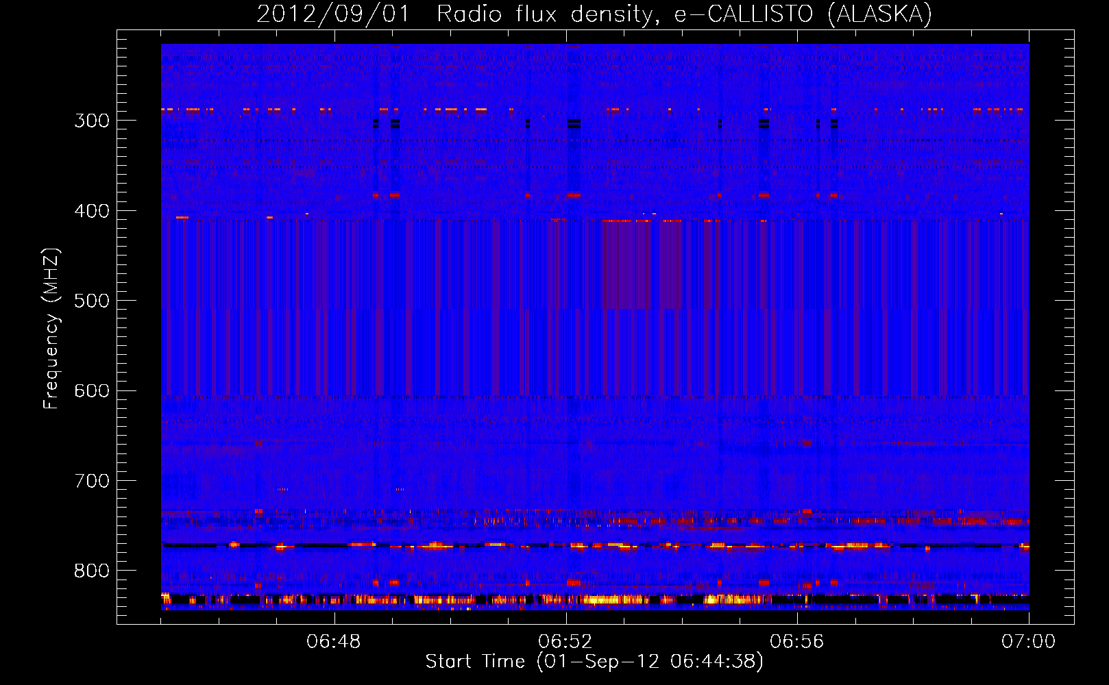Click the 700 frequency tick label

[92, 481]
